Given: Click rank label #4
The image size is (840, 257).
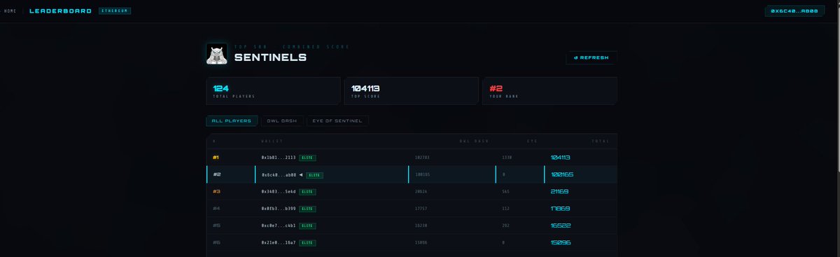Looking at the screenshot, I should click(216, 209).
